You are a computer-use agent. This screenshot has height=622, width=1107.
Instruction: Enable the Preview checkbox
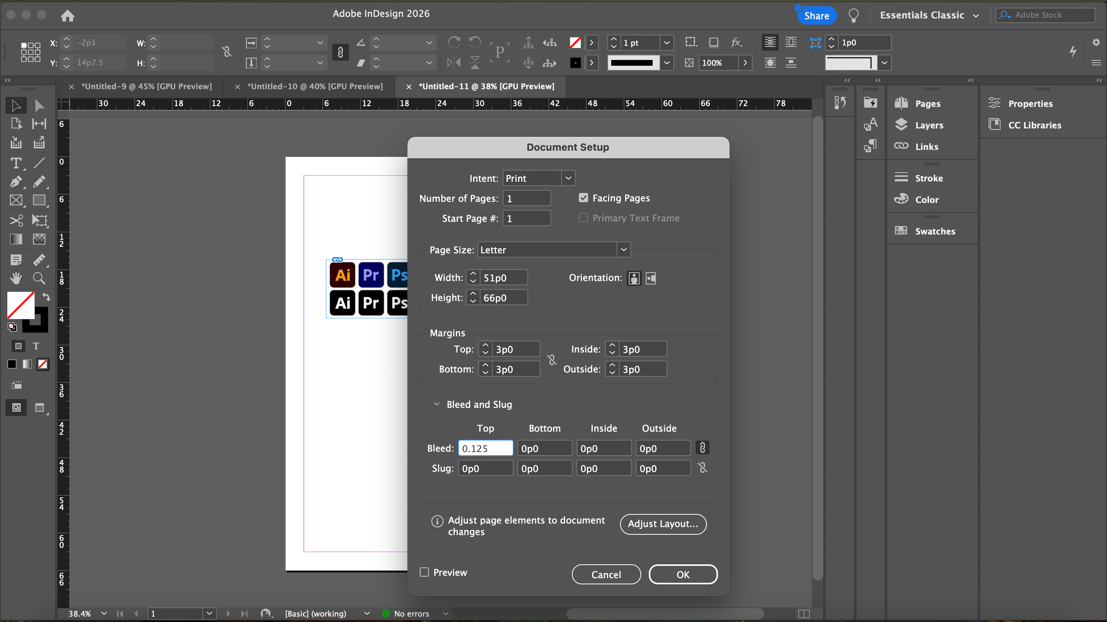click(x=424, y=572)
